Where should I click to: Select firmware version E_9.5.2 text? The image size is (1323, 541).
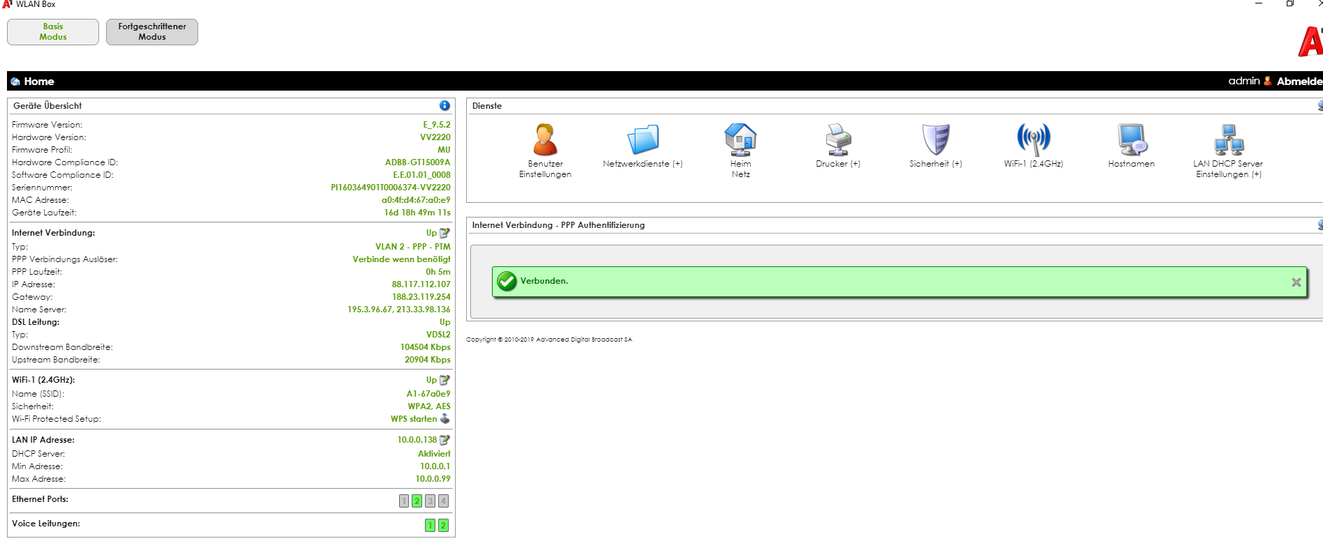[437, 125]
